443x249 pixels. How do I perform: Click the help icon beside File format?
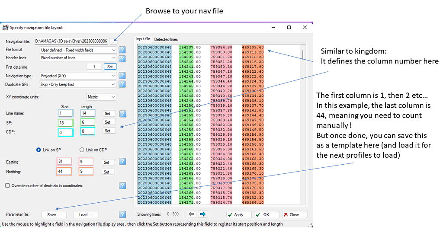click(x=122, y=50)
